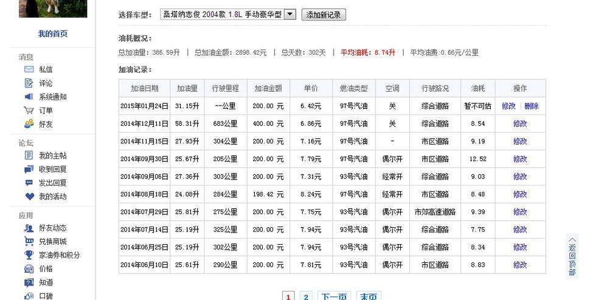Click the 兑换商城 gift icon
This screenshot has height=300, width=590.
pos(29,241)
